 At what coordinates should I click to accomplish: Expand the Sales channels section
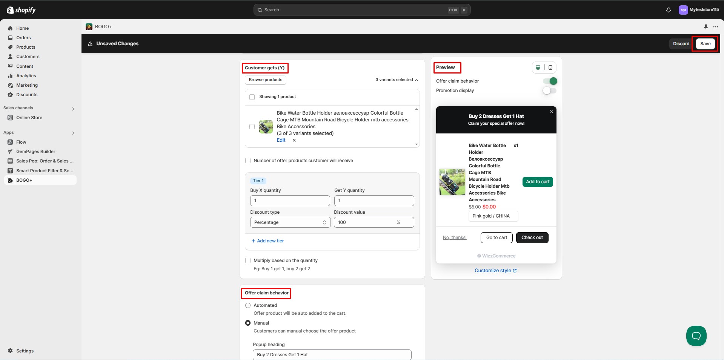tap(73, 109)
